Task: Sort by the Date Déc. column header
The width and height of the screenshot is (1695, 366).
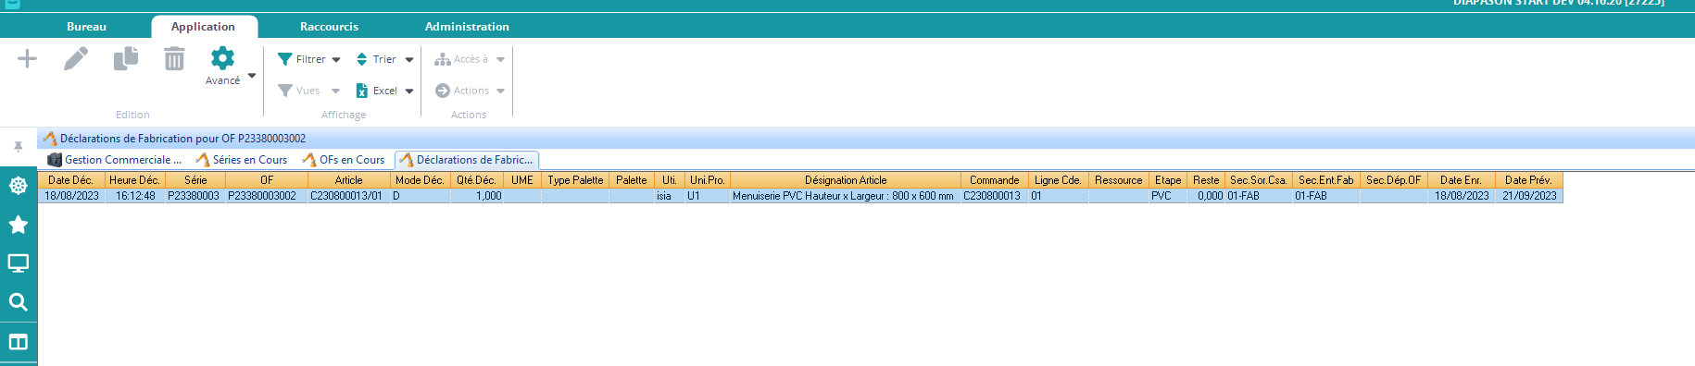Action: click(70, 180)
